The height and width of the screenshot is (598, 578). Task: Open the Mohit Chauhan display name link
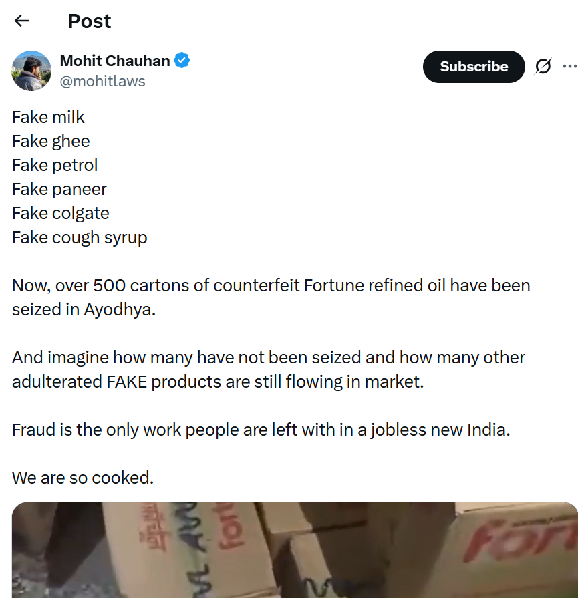click(115, 61)
